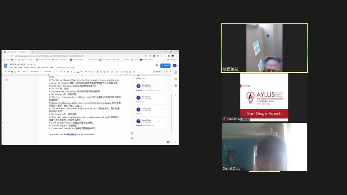Open the Editing mode dropdown
The width and height of the screenshot is (347, 195).
click(x=160, y=72)
